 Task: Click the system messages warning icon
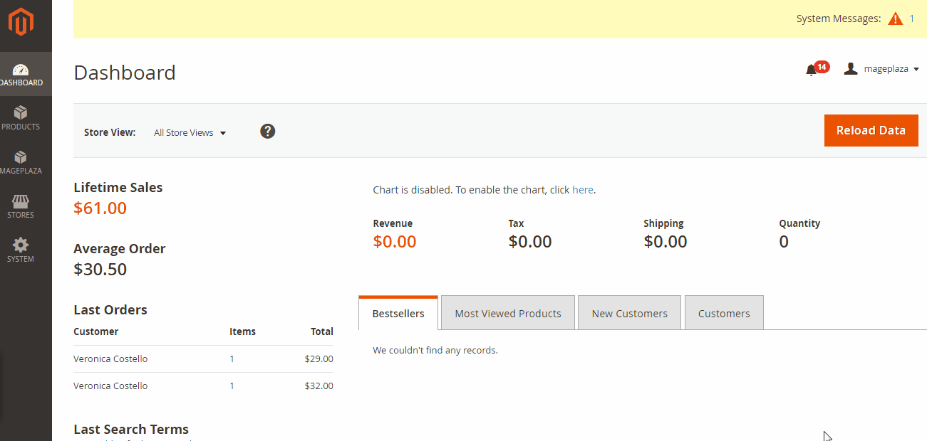895,19
